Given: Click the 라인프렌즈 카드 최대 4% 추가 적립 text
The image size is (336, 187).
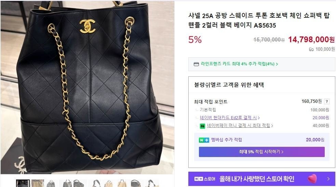Looking at the screenshot, I should click(238, 64).
